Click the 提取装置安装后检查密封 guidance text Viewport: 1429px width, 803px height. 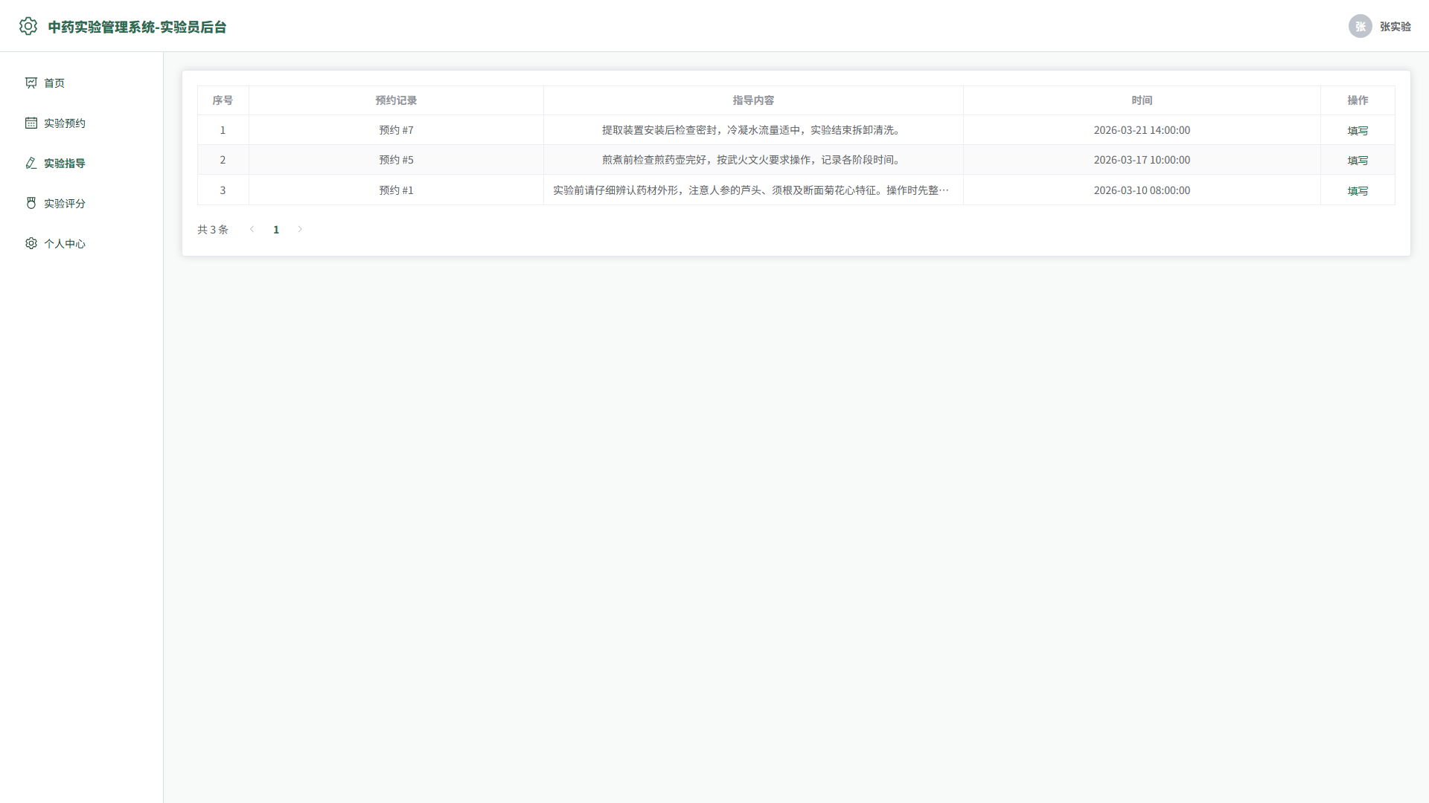pos(753,130)
